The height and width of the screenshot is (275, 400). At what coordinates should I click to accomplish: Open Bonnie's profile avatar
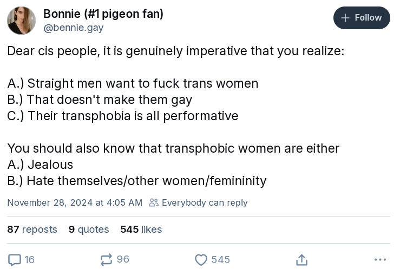21,21
